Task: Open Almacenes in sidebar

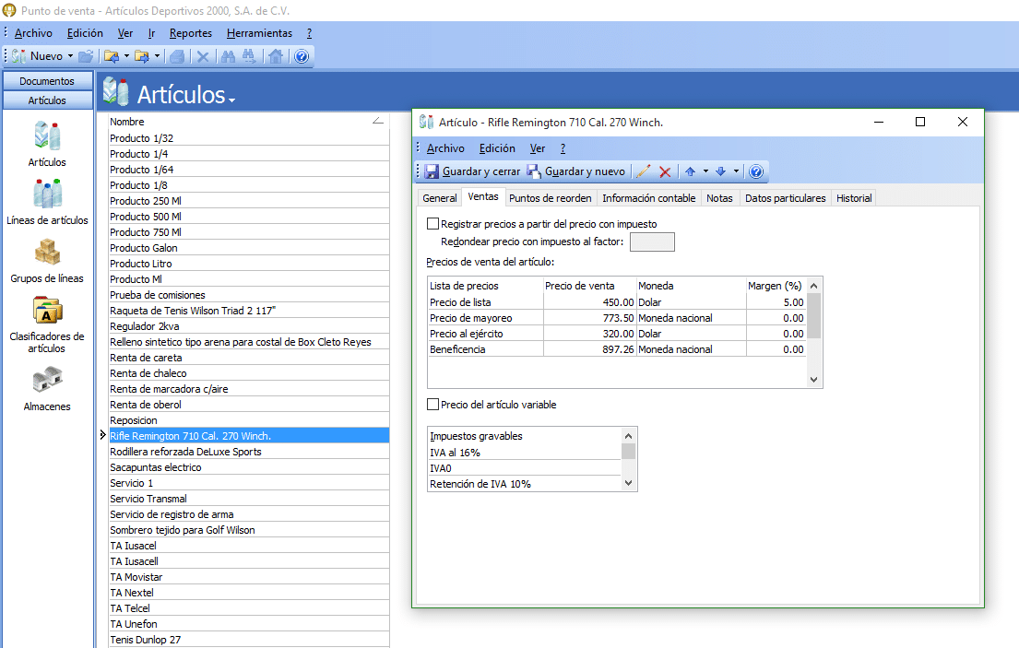Action: click(x=47, y=389)
